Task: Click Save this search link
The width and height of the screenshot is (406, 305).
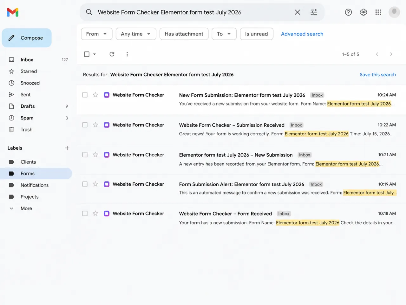Action: pyautogui.click(x=377, y=75)
